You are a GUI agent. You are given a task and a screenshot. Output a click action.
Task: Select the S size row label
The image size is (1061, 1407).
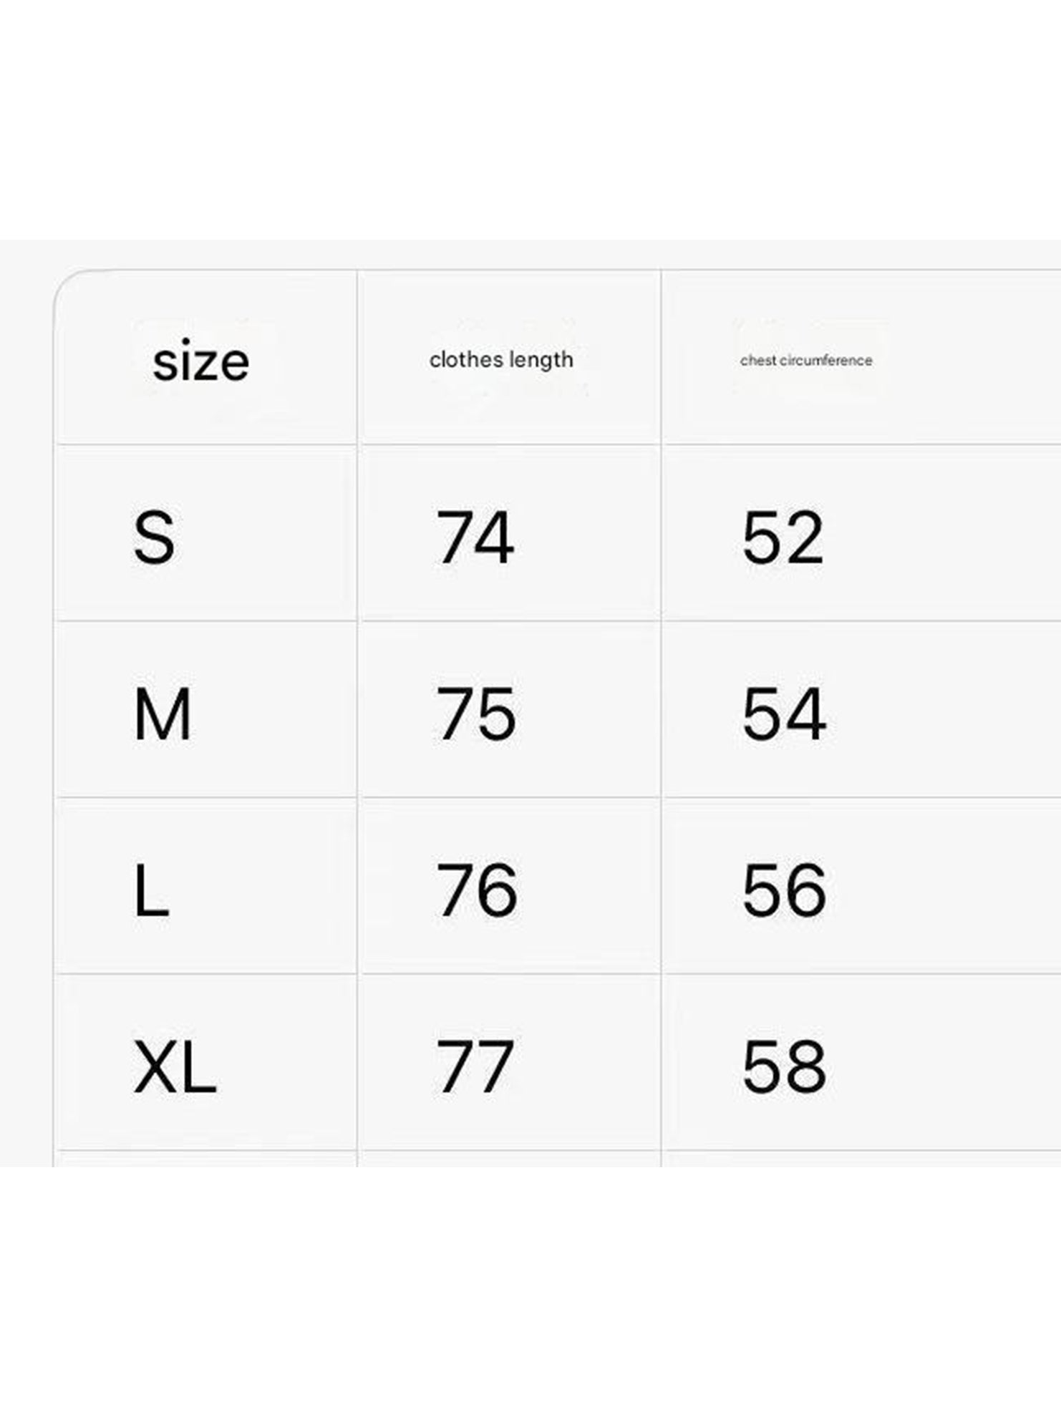coord(154,537)
